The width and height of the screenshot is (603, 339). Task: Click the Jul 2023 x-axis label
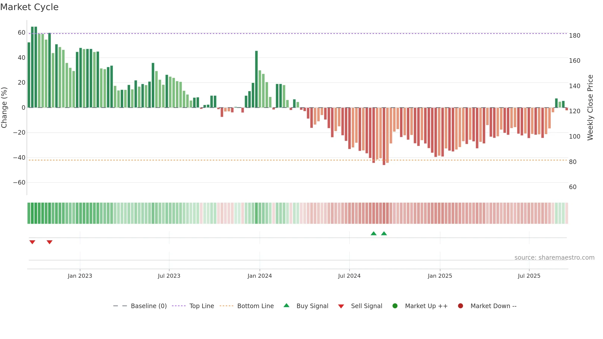click(x=169, y=276)
